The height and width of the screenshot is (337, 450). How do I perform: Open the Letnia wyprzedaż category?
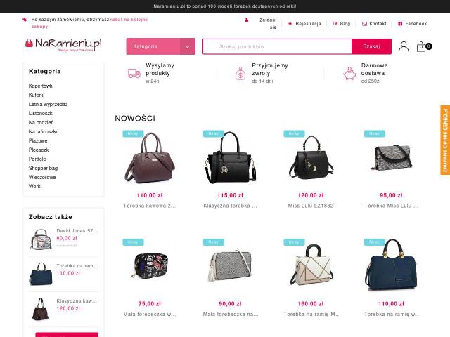point(49,105)
